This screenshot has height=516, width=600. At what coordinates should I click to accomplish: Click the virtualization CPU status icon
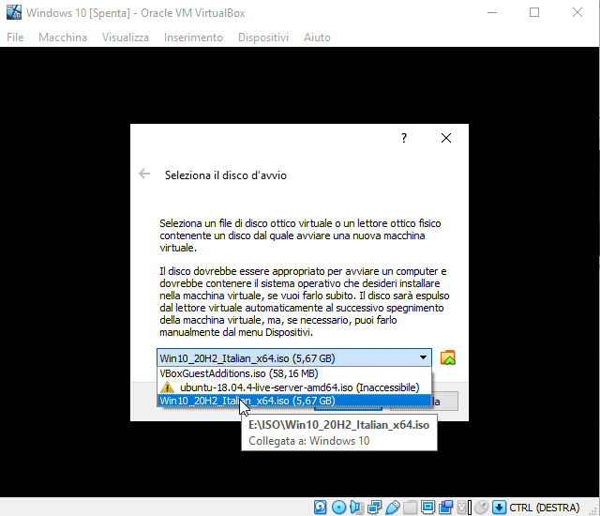(464, 508)
